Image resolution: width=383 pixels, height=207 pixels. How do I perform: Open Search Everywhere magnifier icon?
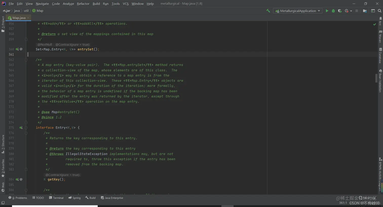pos(379,11)
